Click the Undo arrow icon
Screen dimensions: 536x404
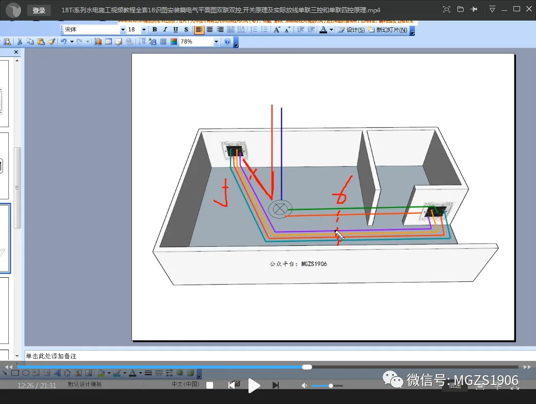[x=64, y=42]
